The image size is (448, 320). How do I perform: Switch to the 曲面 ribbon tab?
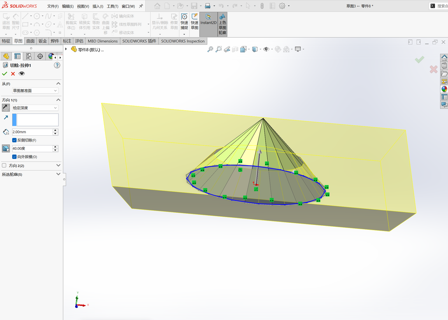31,41
